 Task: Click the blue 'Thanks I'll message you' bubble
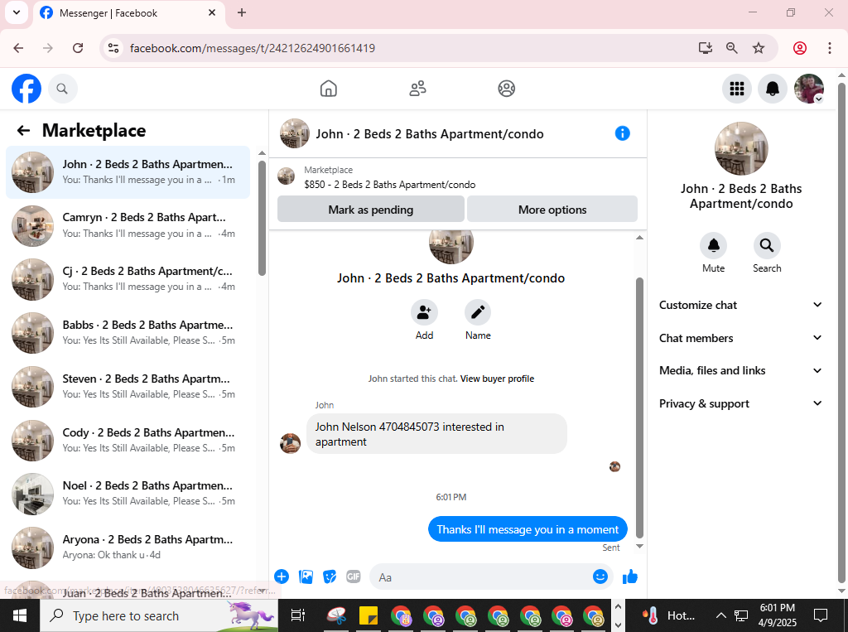click(528, 529)
